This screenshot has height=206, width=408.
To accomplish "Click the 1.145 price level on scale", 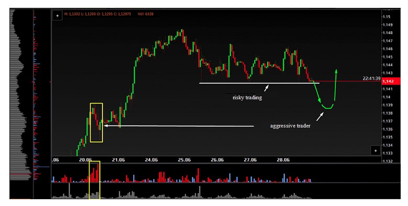I will coord(388,57).
